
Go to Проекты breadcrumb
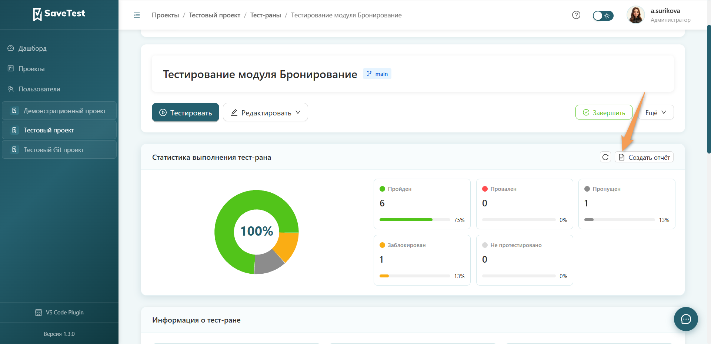pyautogui.click(x=165, y=15)
